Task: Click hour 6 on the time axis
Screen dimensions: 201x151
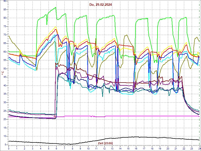Action: point(56,148)
